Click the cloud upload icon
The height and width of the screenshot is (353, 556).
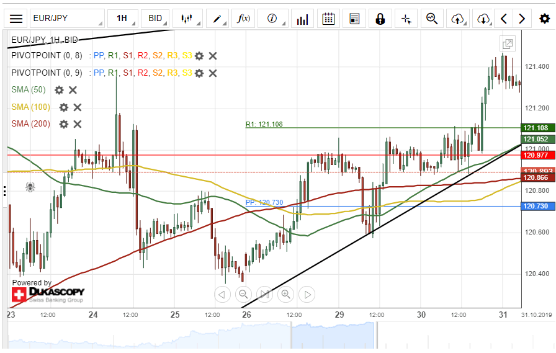click(458, 19)
